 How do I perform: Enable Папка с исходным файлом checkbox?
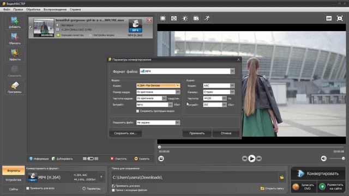click(113, 190)
